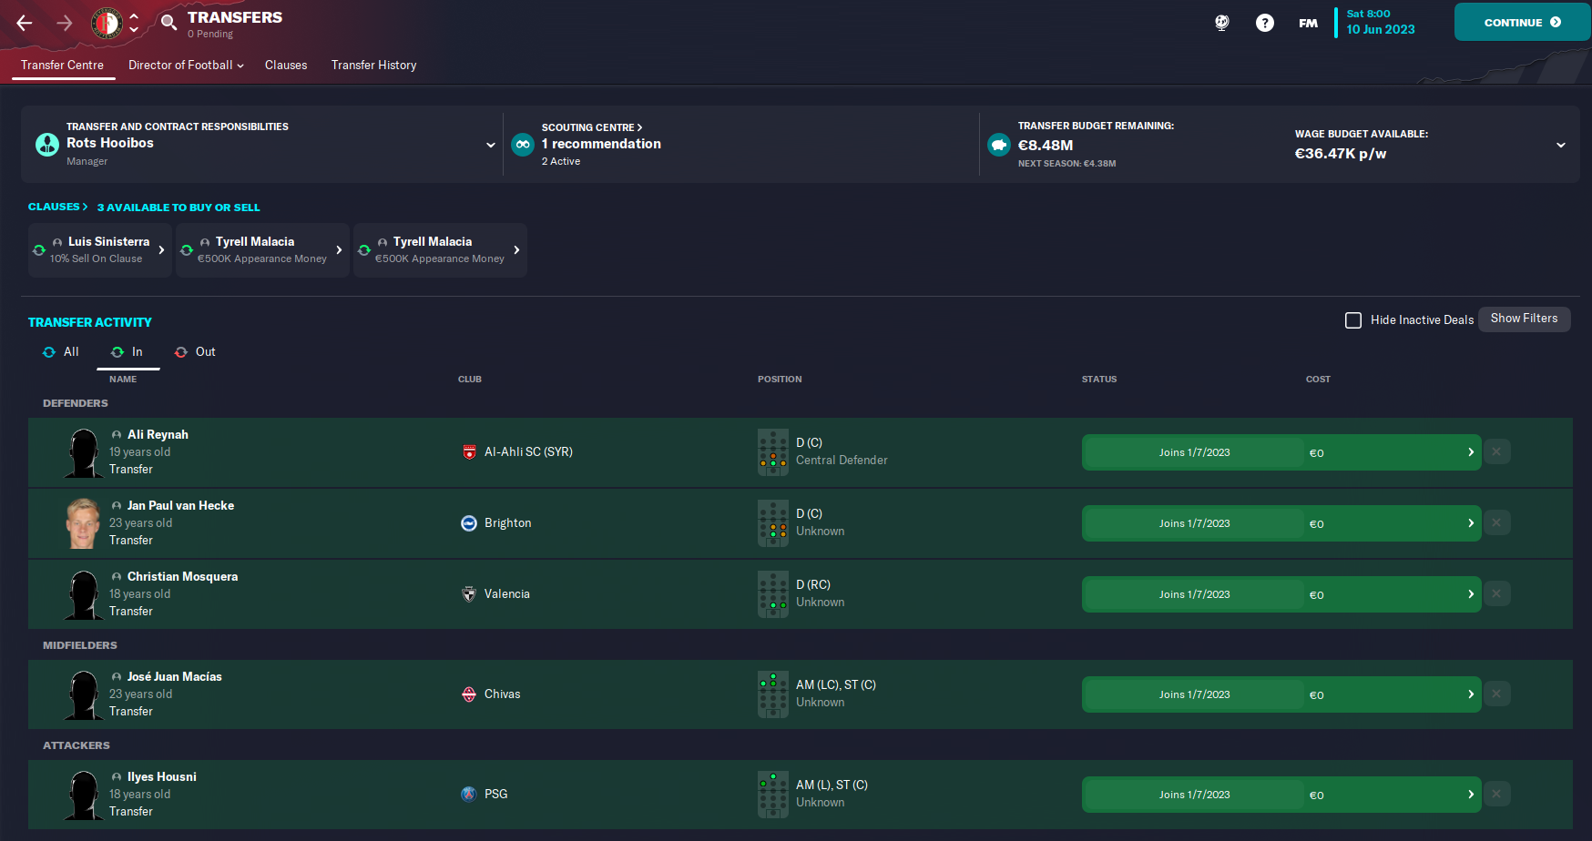
Task: Expand the wage budget dropdown arrow
Action: pos(1561,145)
